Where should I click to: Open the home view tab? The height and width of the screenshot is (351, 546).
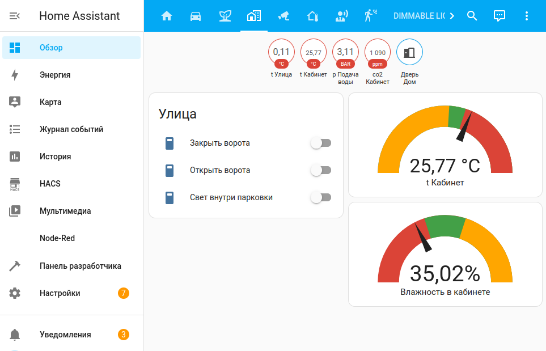[x=167, y=16]
